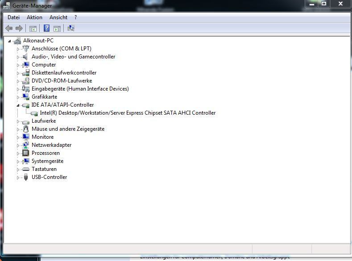Viewport: 352px width, 261px height.
Task: Select the Prozessoren label
Action: tap(46, 153)
